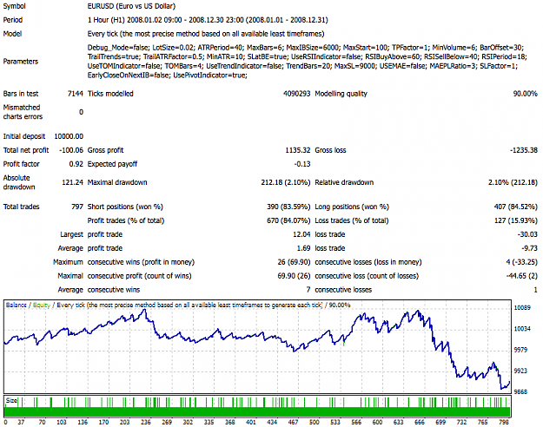Click the average loss trade value -9.73

(x=529, y=248)
